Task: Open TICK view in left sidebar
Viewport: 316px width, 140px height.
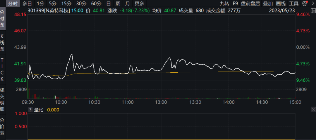Action: (x=2, y=69)
